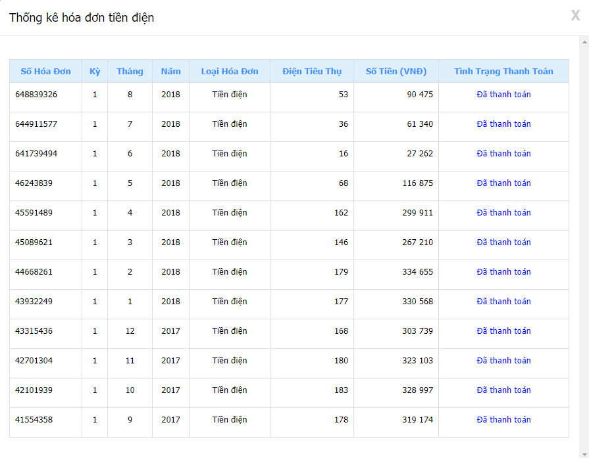Click amount cell 328 997

[x=396, y=390]
